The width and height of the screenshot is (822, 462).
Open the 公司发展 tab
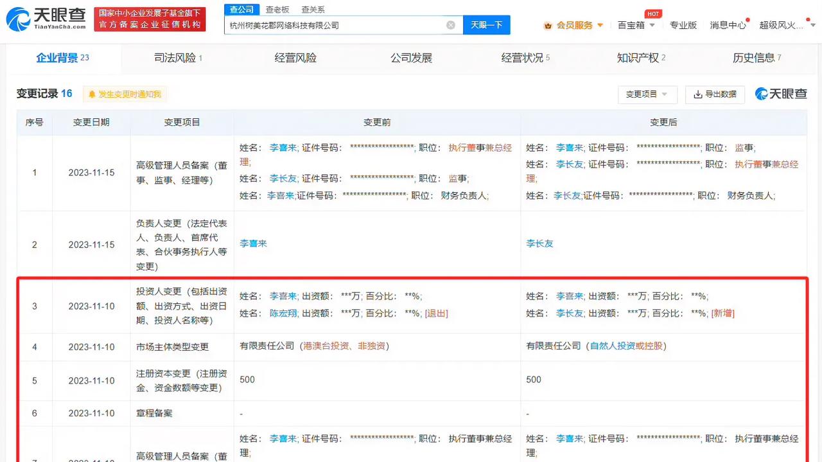tap(411, 58)
